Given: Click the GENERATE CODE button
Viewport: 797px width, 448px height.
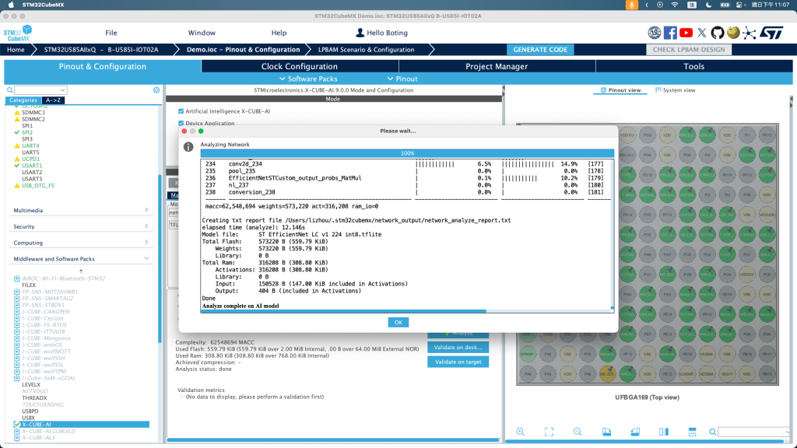Looking at the screenshot, I should 540,50.
